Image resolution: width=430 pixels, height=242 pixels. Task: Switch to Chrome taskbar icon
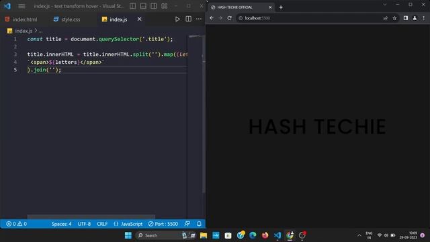point(290,235)
